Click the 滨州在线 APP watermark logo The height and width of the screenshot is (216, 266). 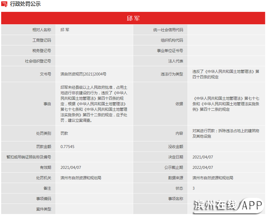[x=228, y=206]
